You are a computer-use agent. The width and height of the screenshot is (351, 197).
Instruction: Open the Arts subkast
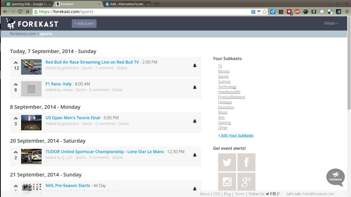tap(221, 117)
